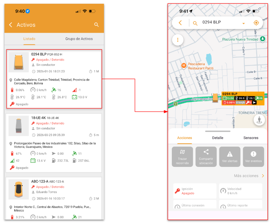Click the 0294 BLP vehicle marker on map

coord(215,98)
